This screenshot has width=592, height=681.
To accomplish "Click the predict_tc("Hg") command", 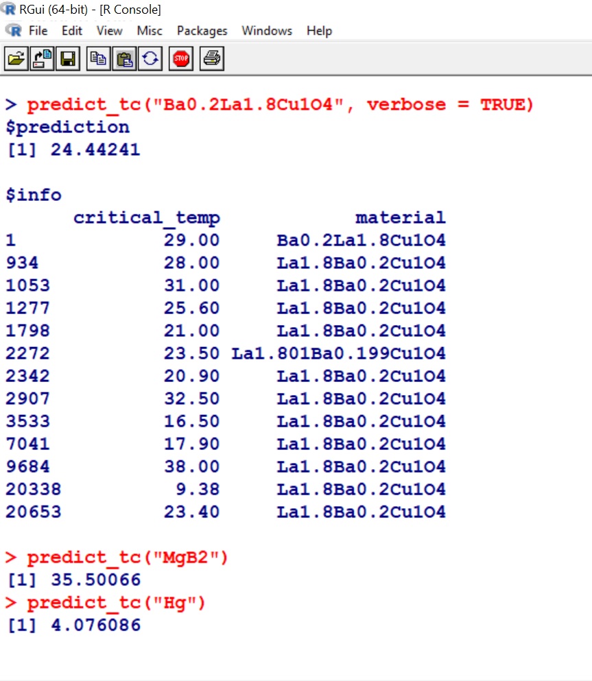I will click(105, 603).
